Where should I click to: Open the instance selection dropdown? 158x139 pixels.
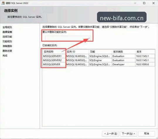pyautogui.click(x=68, y=38)
